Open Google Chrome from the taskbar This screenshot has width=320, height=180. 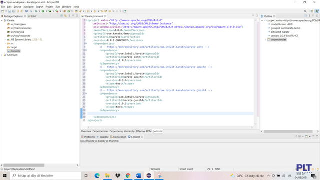point(128,175)
